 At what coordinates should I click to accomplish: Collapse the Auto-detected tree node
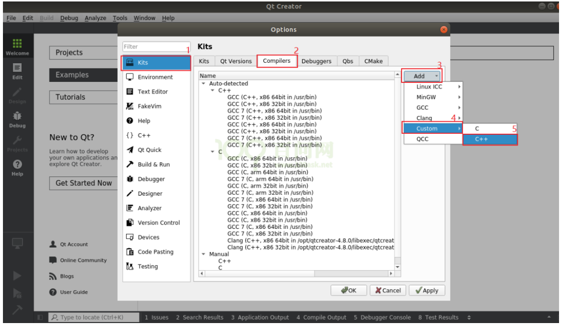click(204, 84)
